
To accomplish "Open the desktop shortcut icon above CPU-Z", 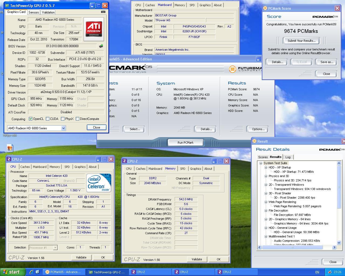I will point(10,148).
